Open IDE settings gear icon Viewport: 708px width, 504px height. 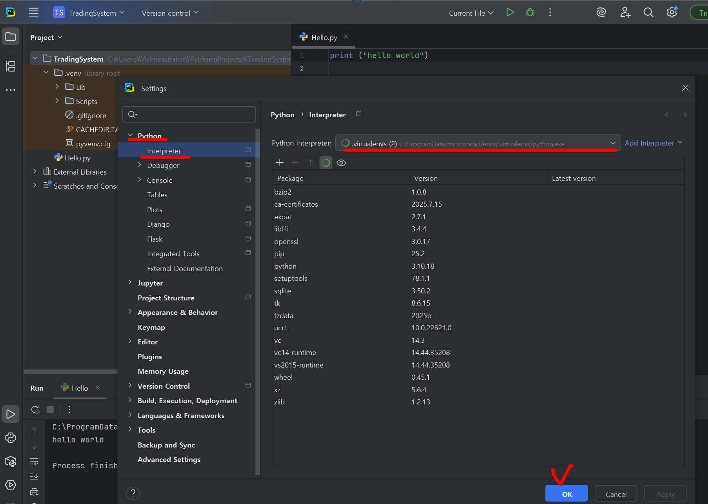click(672, 13)
